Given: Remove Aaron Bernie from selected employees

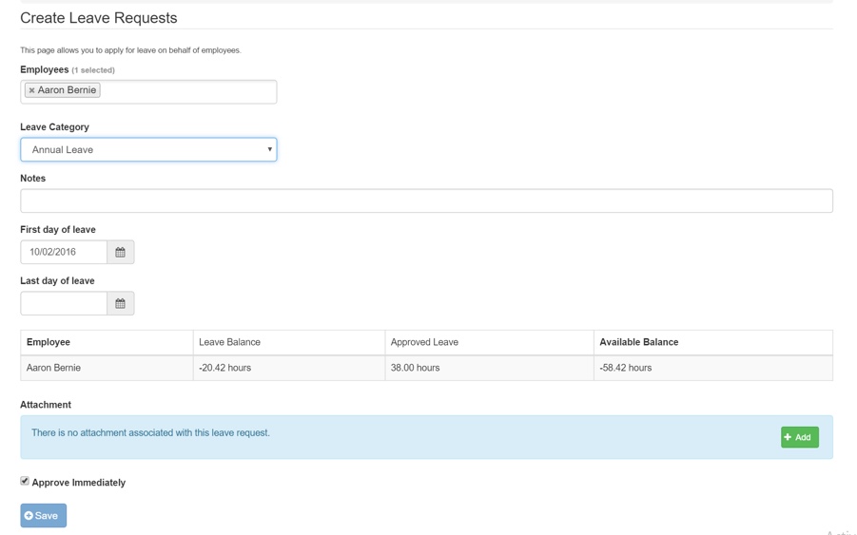Looking at the screenshot, I should pos(31,90).
